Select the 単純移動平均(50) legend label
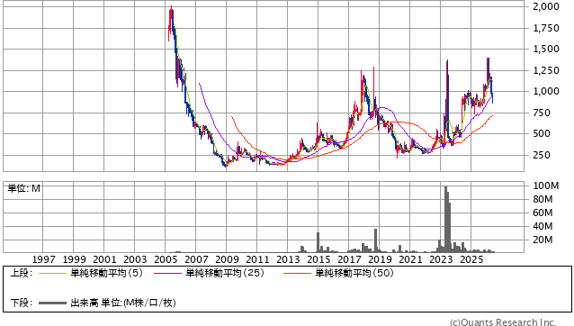This screenshot has height=326, width=574. (x=354, y=273)
